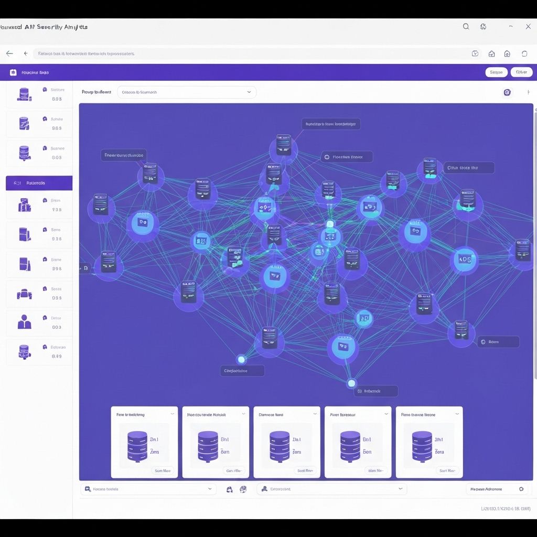This screenshot has height=537, width=537.
Task: Select the highlighted purple 'Ratarreols' sidebar item
Action: click(39, 183)
